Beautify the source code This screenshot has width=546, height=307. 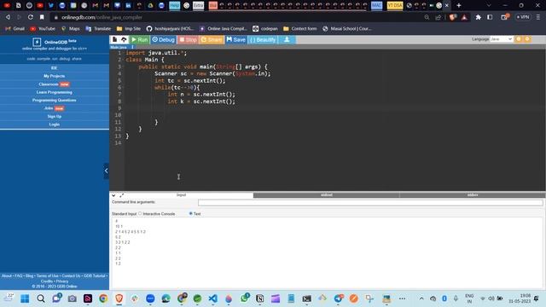(263, 40)
